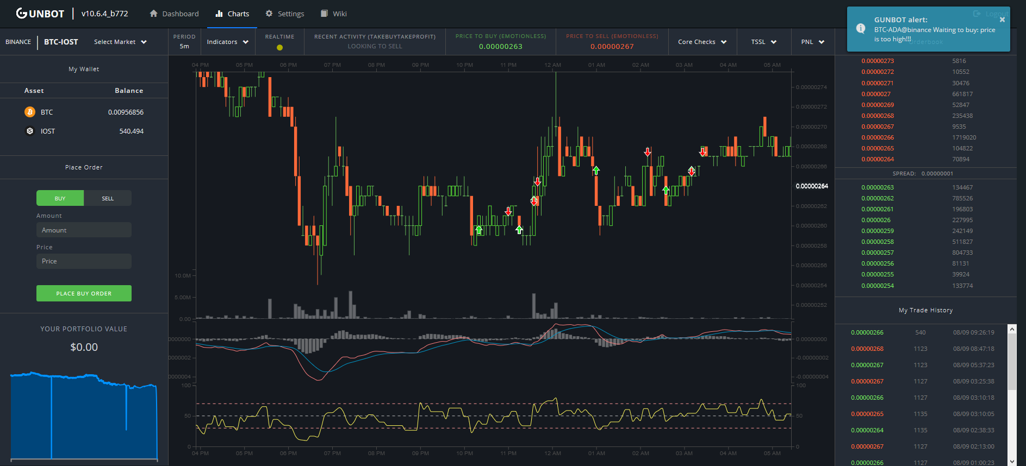Open the Dashboard page
The width and height of the screenshot is (1026, 466).
[174, 14]
